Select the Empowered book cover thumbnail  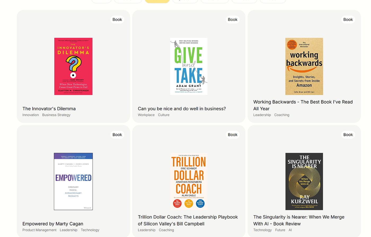point(73,182)
